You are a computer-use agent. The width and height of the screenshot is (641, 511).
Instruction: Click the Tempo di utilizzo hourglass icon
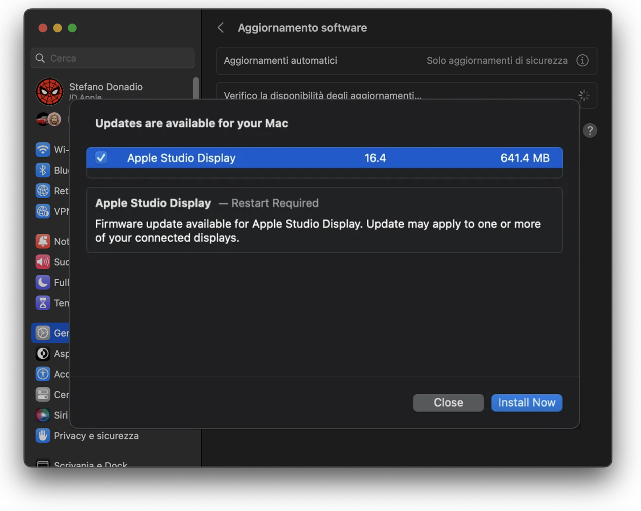pyautogui.click(x=43, y=303)
